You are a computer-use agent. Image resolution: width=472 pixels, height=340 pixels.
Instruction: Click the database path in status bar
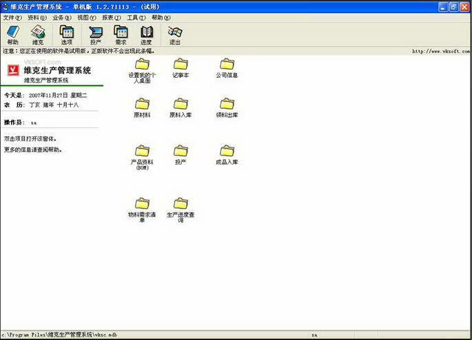(59, 334)
